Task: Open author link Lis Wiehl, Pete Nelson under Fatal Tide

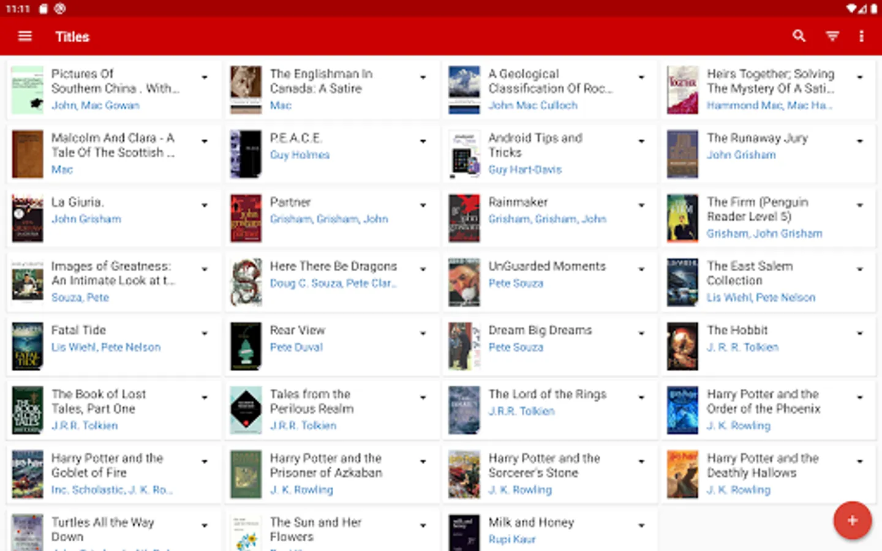Action: click(x=106, y=347)
